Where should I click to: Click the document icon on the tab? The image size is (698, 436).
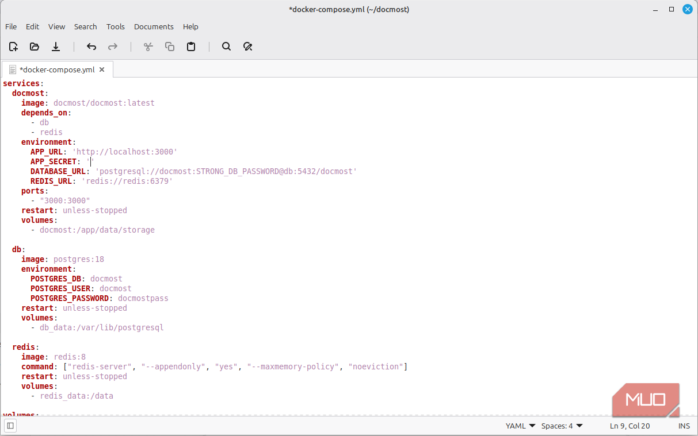tap(13, 70)
